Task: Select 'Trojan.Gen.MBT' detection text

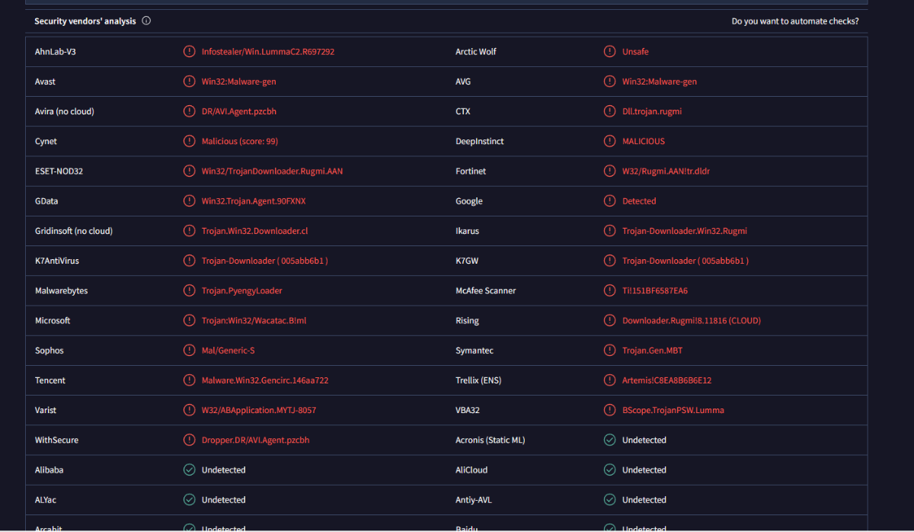Action: (x=654, y=351)
